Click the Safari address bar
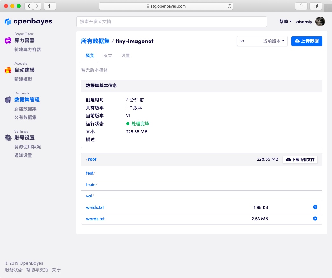The image size is (332, 278). click(x=166, y=6)
